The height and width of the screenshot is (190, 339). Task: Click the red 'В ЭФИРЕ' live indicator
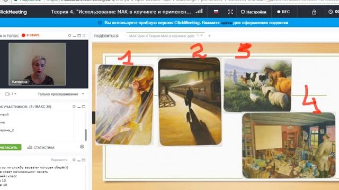click(31, 35)
